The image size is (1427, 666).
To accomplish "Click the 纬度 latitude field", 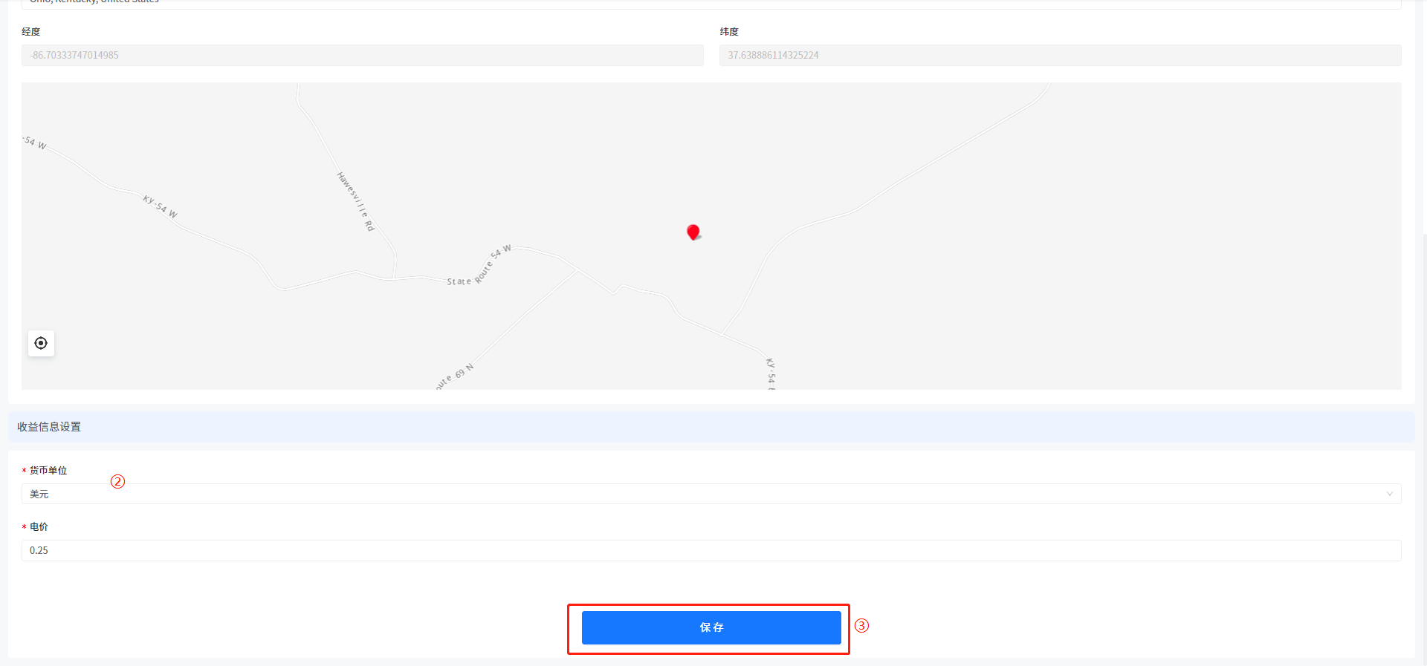I will point(1060,55).
